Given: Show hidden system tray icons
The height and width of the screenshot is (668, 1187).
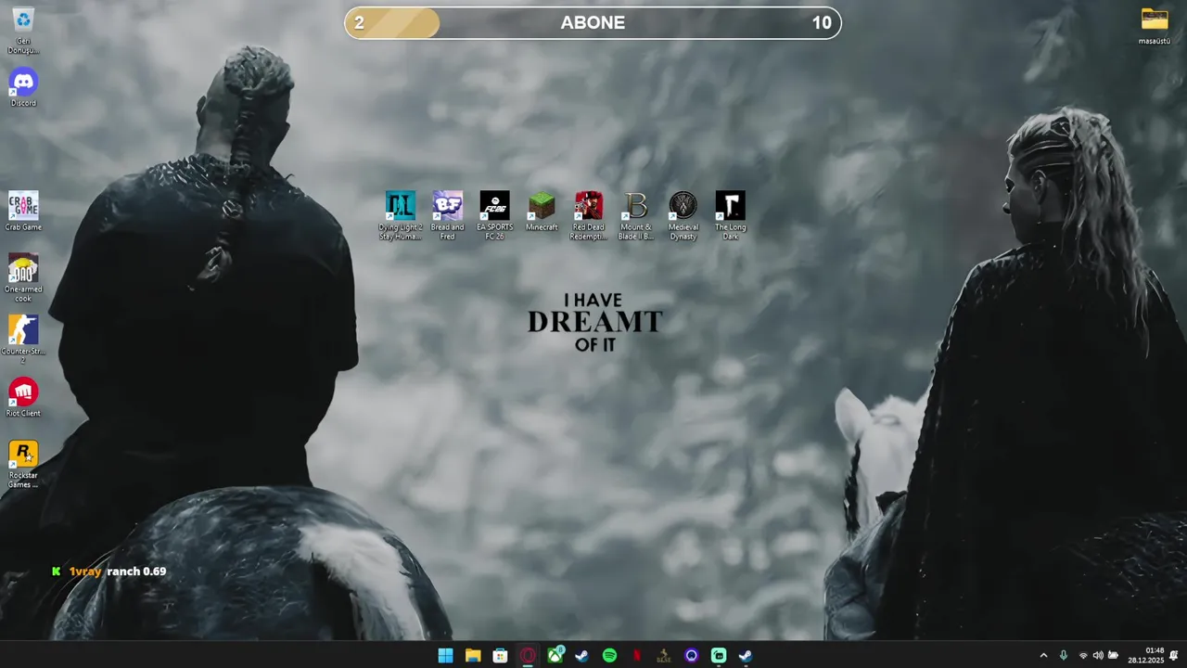Looking at the screenshot, I should (1043, 655).
